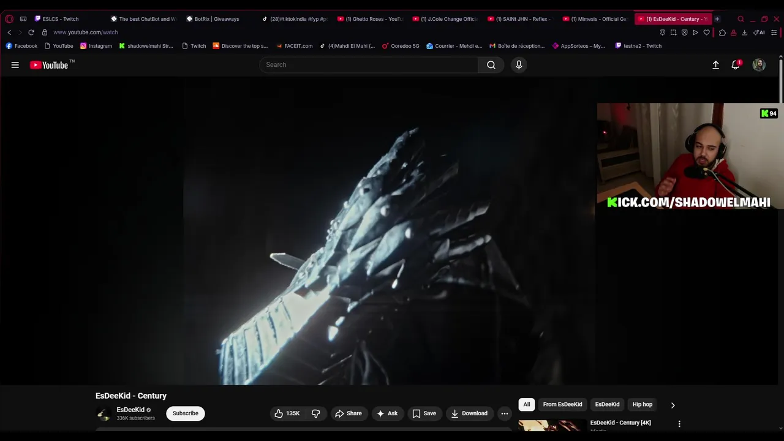Take a snapshot with capture icon
The width and height of the screenshot is (784, 441).
click(x=673, y=32)
